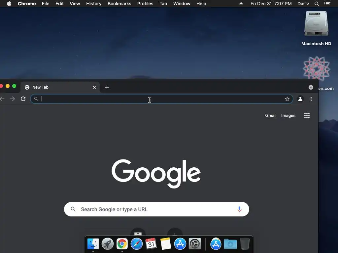Click the magnifier in Google search box

point(73,209)
